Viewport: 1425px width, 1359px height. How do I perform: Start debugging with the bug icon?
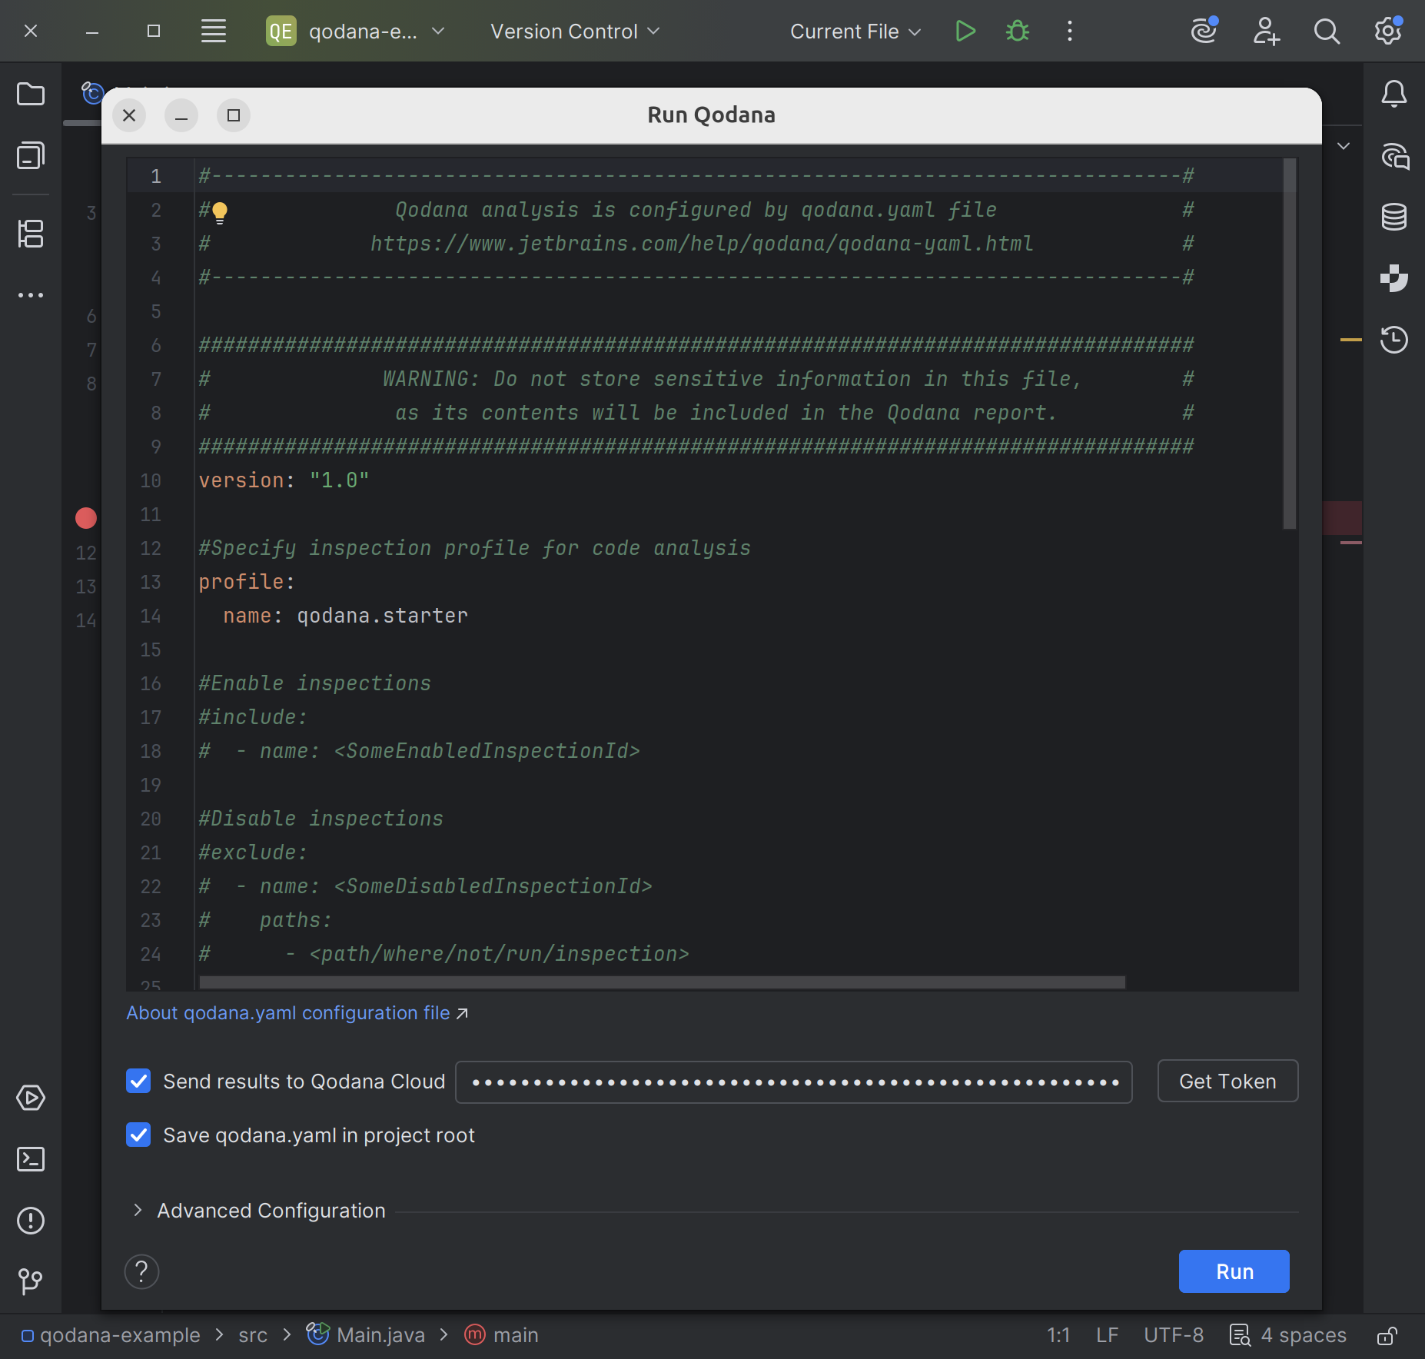coord(1018,32)
